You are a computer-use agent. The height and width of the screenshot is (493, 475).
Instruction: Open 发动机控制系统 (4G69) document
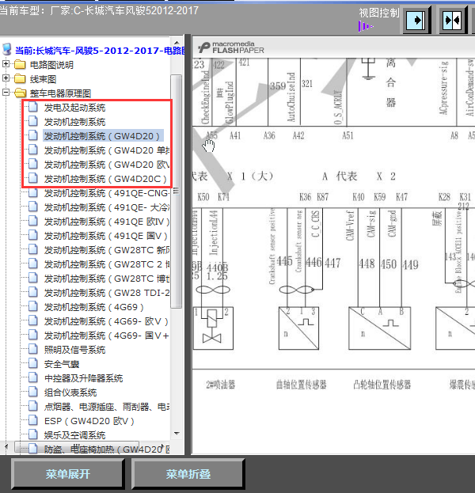pos(94,307)
